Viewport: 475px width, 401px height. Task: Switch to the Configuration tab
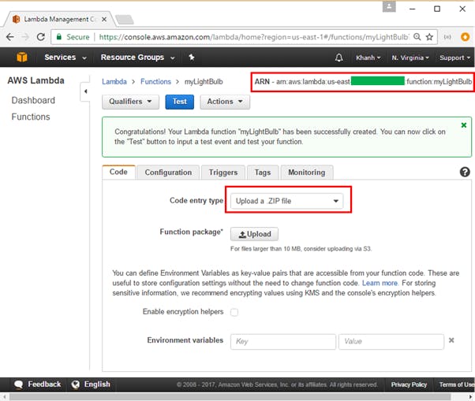pyautogui.click(x=168, y=173)
